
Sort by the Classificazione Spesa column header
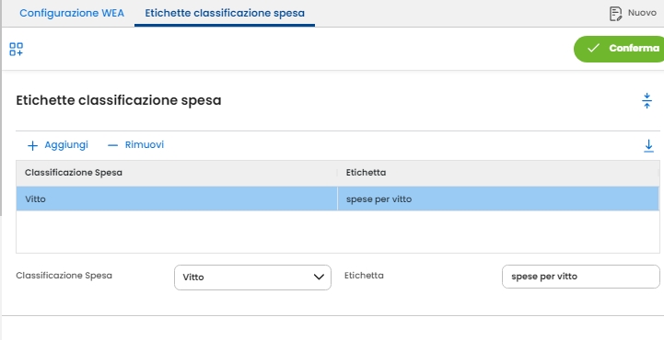pyautogui.click(x=74, y=173)
